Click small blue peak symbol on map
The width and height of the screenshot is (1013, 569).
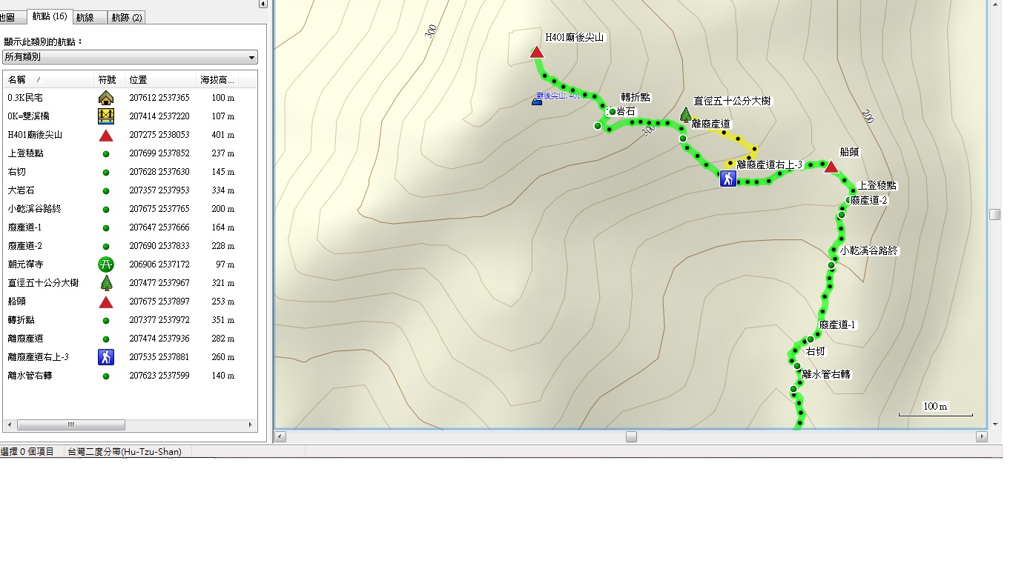click(537, 100)
